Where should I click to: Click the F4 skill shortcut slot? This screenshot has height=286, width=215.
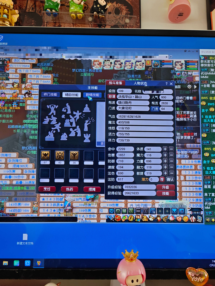pyautogui.click(x=153, y=211)
